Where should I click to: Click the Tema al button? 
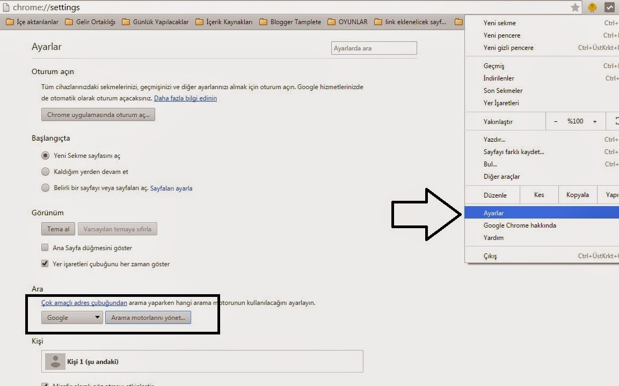pyautogui.click(x=58, y=229)
